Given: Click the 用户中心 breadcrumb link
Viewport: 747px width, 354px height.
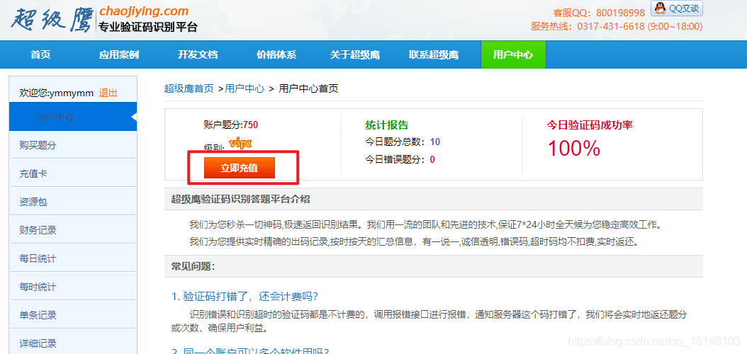Looking at the screenshot, I should click(245, 88).
